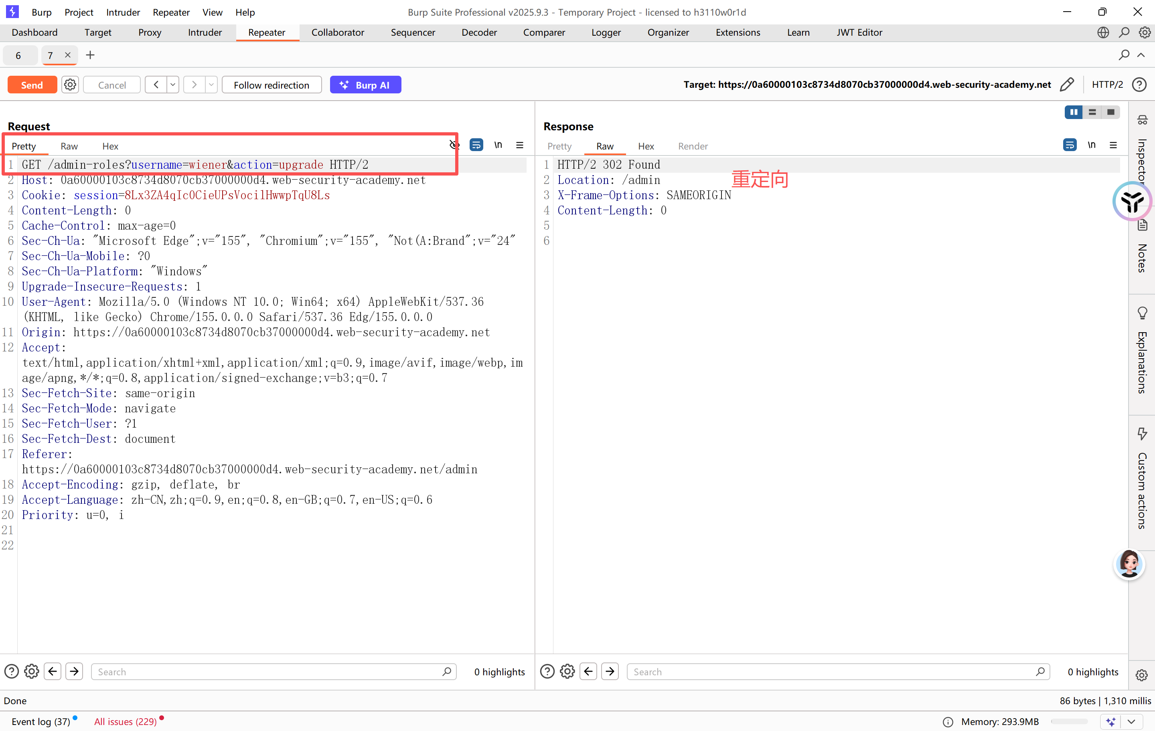
Task: Open response Render tab
Action: [693, 146]
